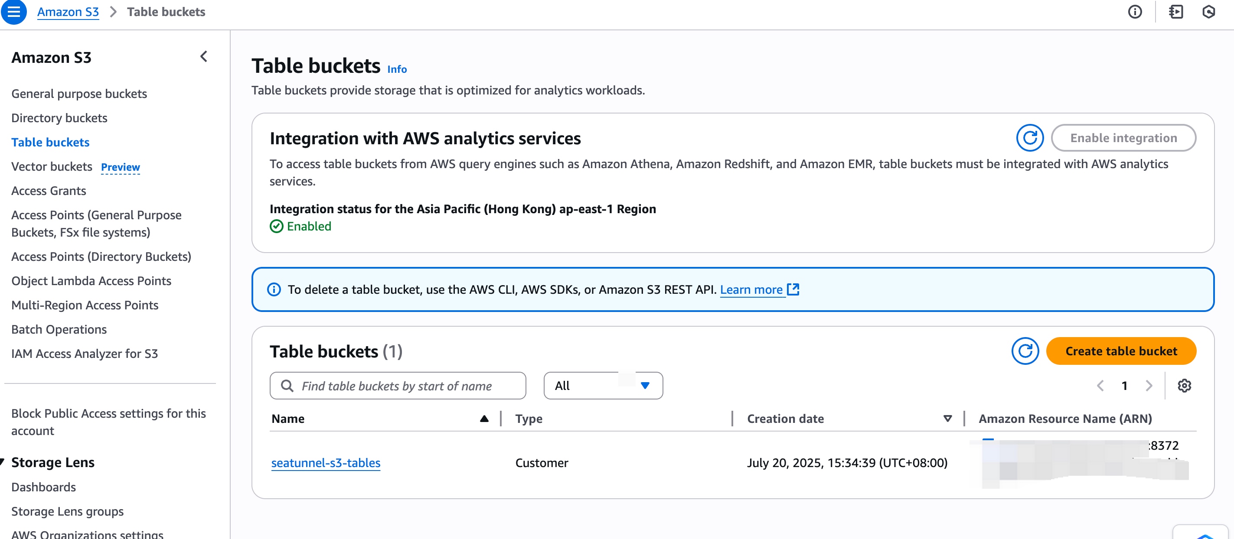Open the CloudShell panel icon
The height and width of the screenshot is (539, 1234).
(1175, 12)
